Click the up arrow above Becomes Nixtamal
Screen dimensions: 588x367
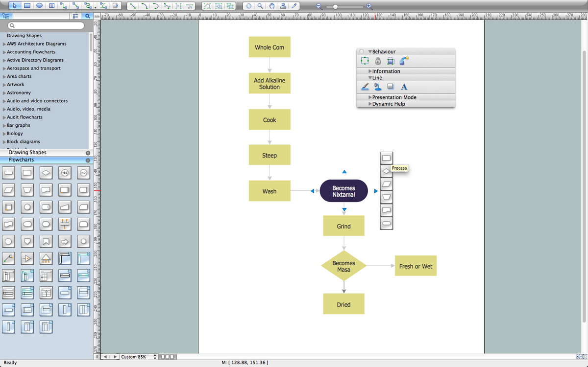point(344,172)
